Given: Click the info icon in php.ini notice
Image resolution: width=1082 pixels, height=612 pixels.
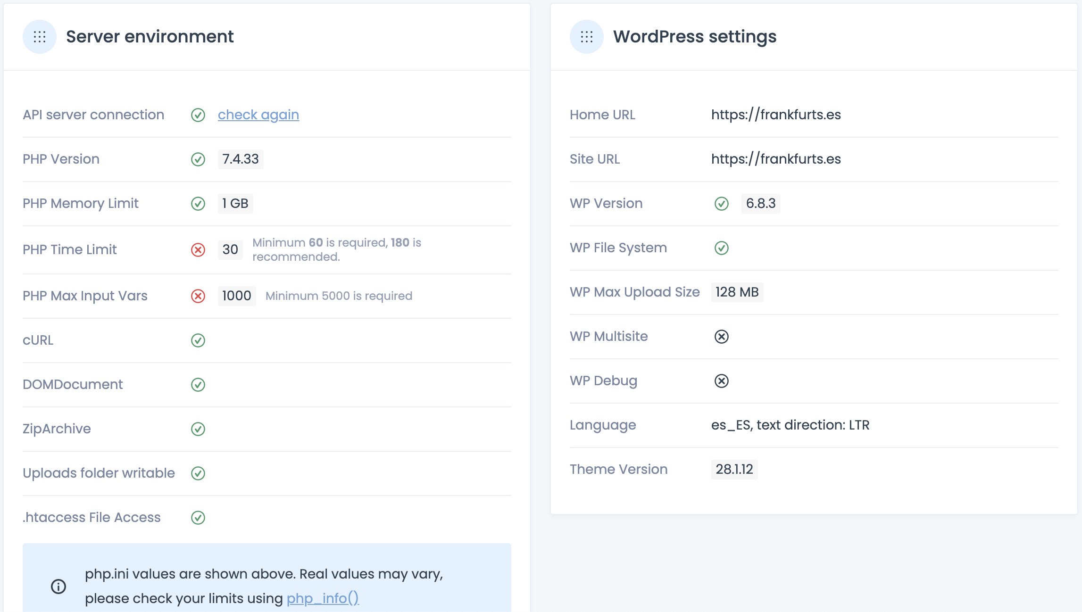Looking at the screenshot, I should point(58,587).
